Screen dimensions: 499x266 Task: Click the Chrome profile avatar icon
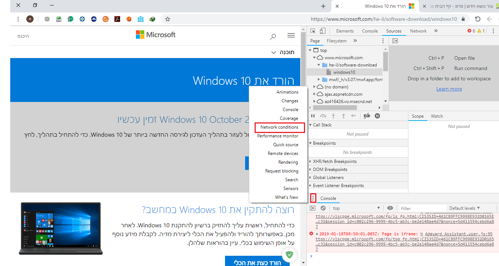point(30,19)
